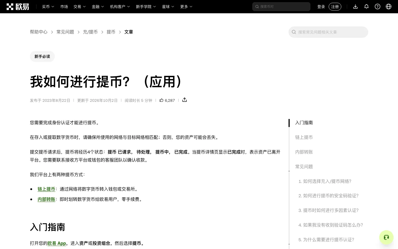This screenshot has height=249, width=398.
Task: Open the language globe icon
Action: click(389, 7)
